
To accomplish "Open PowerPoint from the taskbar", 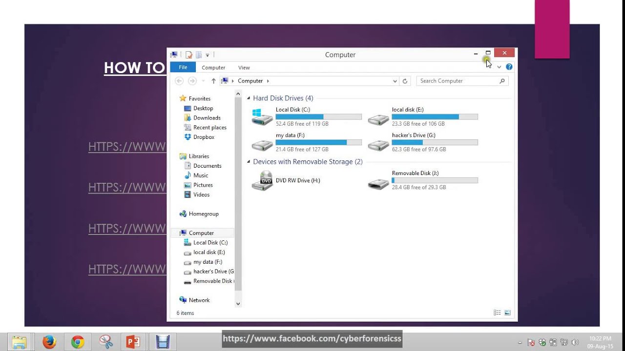I will tap(133, 342).
